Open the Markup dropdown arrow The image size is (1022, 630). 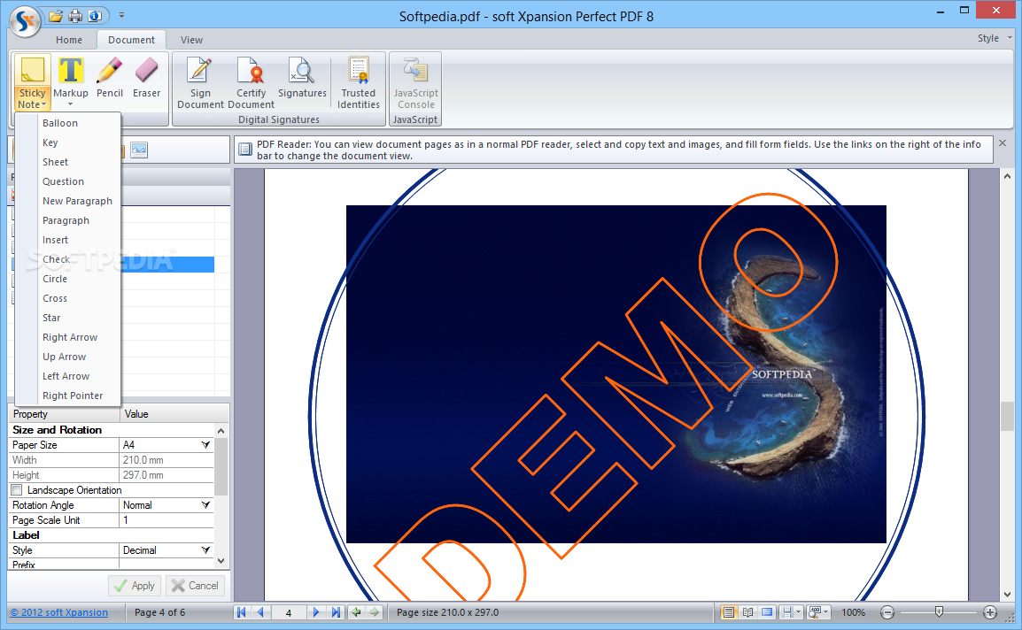click(x=70, y=104)
